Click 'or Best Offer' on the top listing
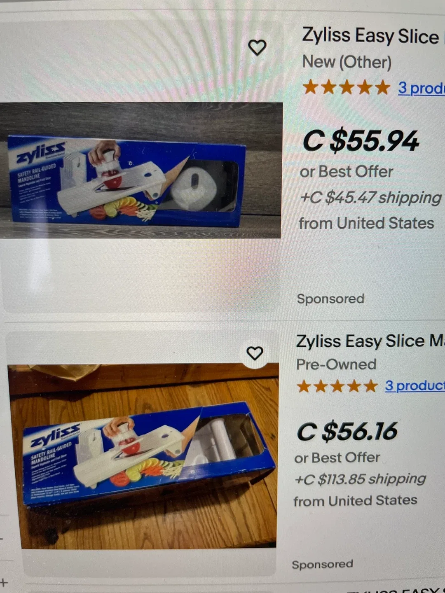445x593 pixels. [x=347, y=172]
